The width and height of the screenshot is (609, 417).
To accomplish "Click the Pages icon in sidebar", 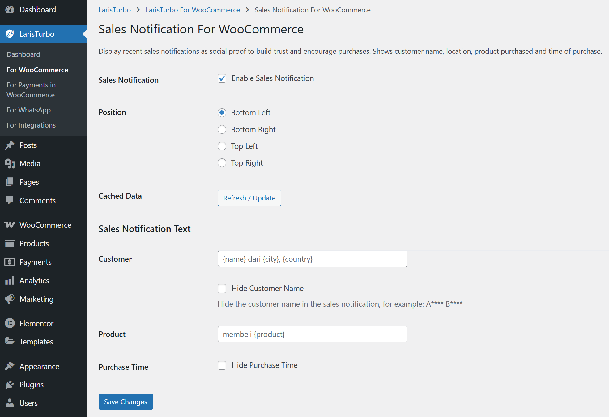I will coord(10,182).
